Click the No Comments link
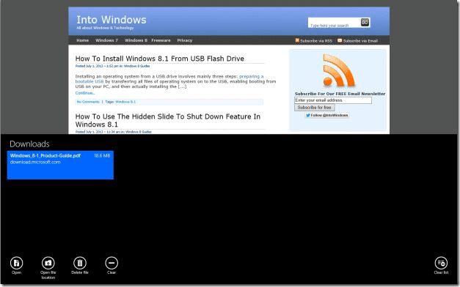The image size is (460, 287). tap(88, 102)
